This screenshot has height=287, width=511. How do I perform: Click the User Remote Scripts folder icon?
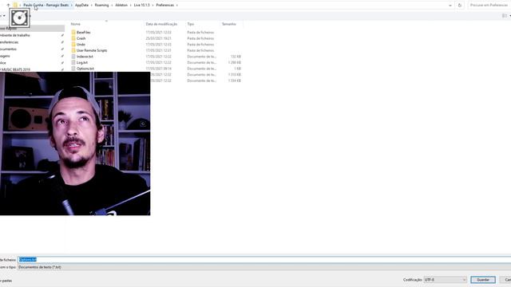point(73,50)
